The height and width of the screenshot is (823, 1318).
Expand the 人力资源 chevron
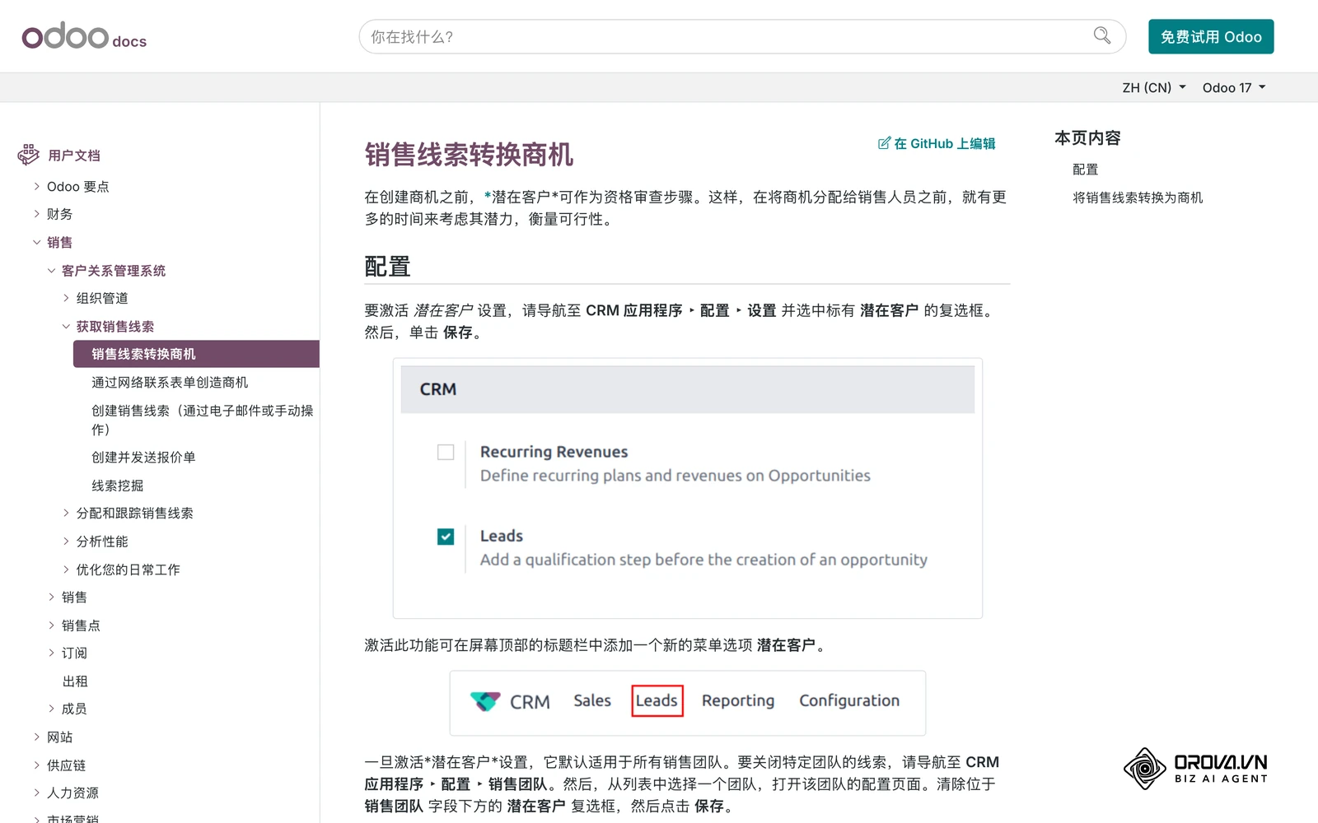click(36, 793)
